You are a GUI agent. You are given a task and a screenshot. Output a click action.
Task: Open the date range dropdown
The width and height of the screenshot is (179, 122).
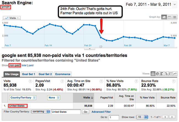(x=175, y=4)
